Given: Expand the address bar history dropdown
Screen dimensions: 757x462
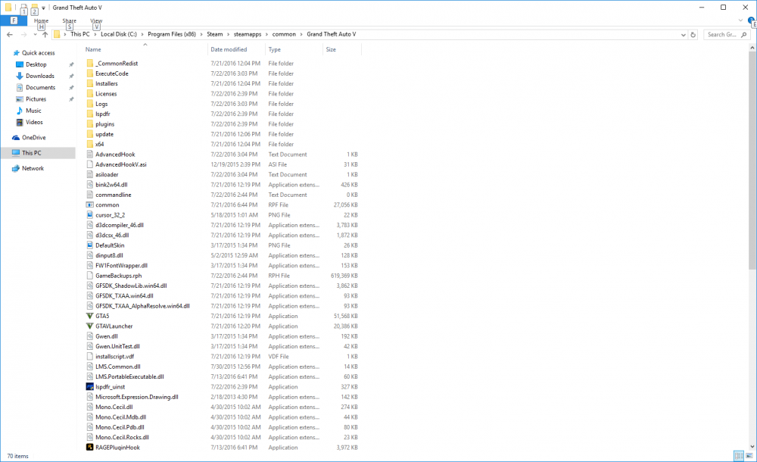Looking at the screenshot, I should 683,35.
